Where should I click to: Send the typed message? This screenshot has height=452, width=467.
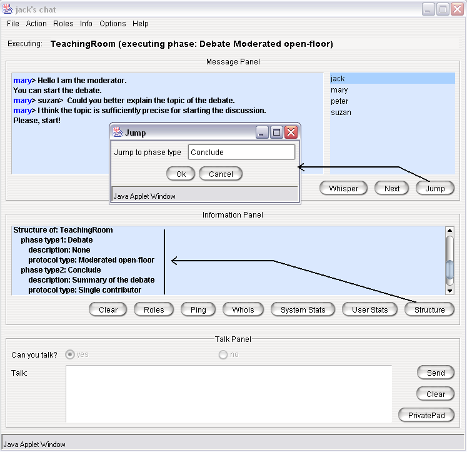pyautogui.click(x=436, y=373)
